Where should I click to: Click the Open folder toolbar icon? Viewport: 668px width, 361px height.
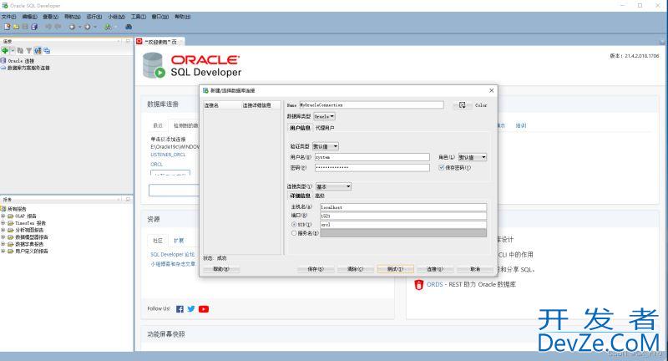(x=16, y=27)
